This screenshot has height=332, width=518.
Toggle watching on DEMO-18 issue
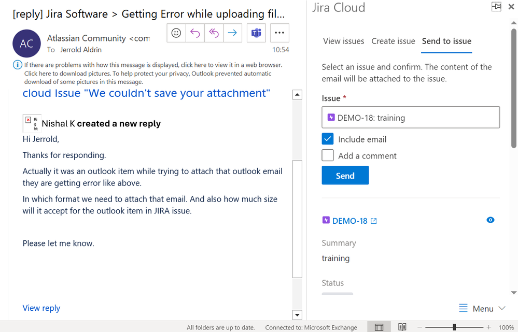(490, 220)
